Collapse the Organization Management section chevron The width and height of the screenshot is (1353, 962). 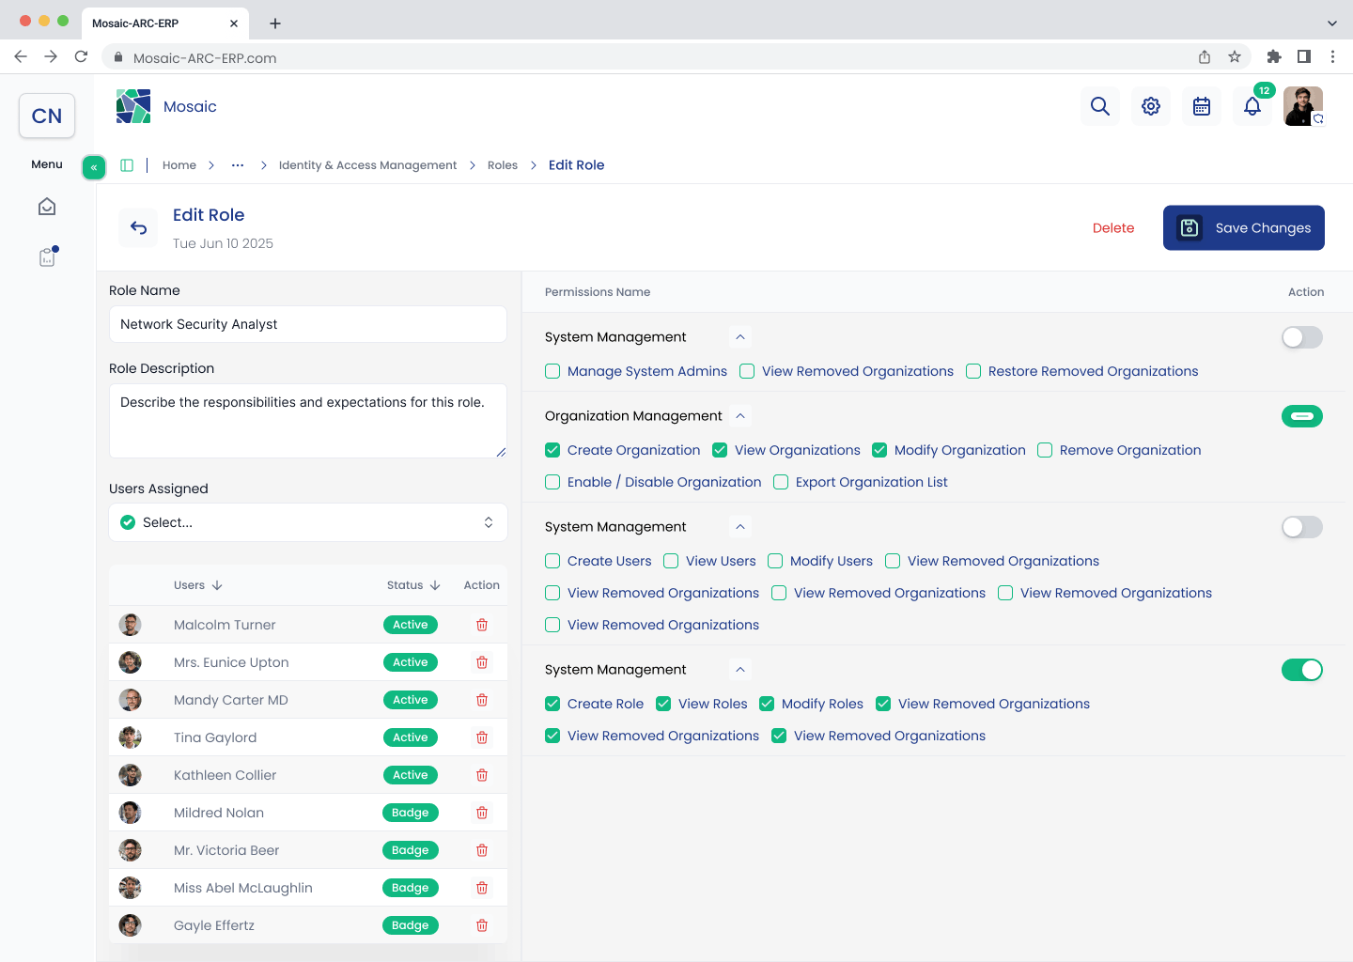coord(740,416)
